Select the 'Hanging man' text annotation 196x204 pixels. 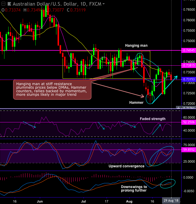coord(136,46)
